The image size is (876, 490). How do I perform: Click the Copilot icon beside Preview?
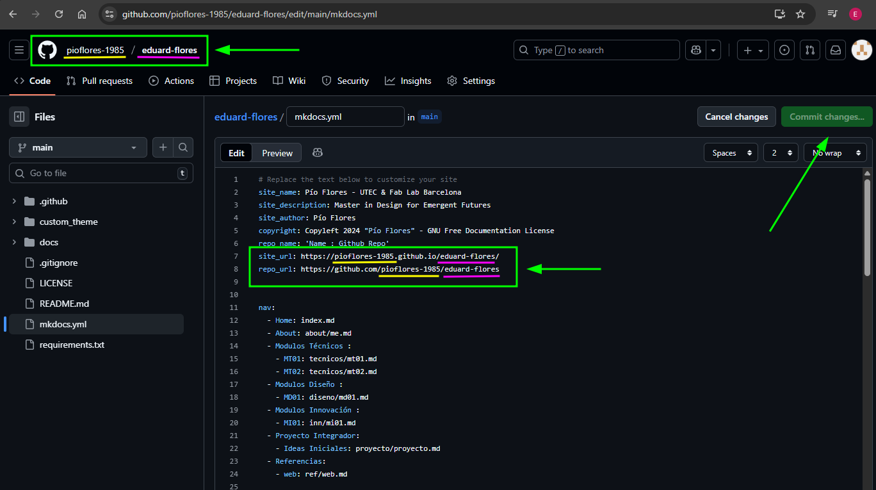317,152
